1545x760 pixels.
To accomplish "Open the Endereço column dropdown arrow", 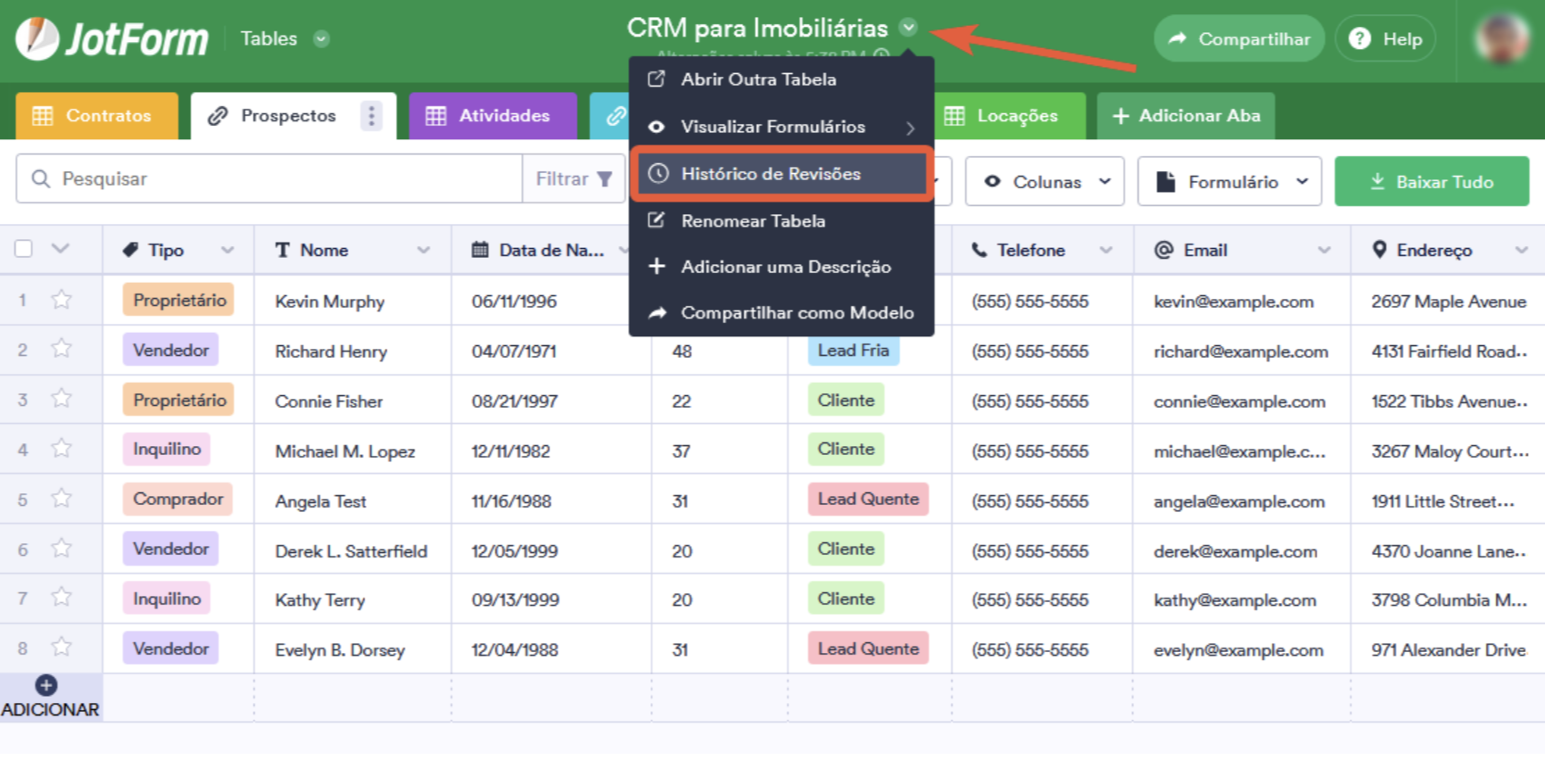I will click(1522, 251).
